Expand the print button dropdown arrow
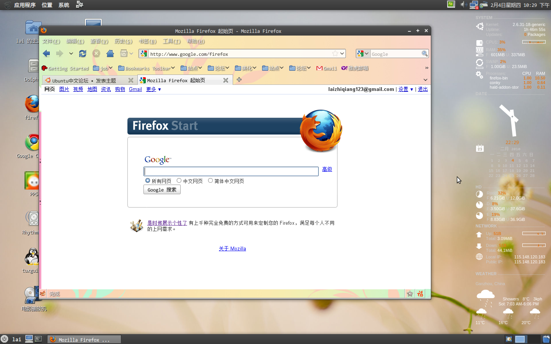Screen dimensions: 551x344 pos(131,54)
